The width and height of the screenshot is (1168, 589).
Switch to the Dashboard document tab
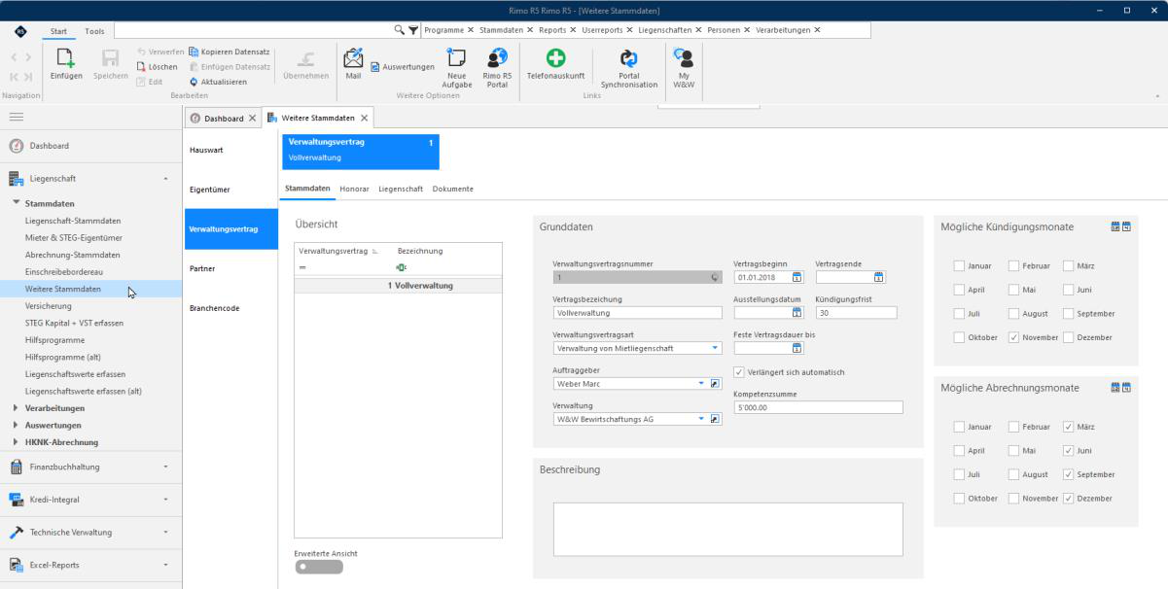point(223,118)
